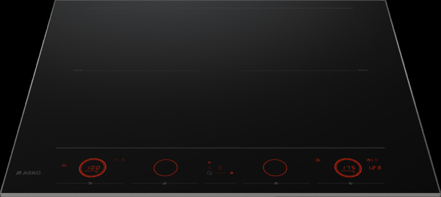
Task: Tap the center digit 8 display
Action: point(220,167)
